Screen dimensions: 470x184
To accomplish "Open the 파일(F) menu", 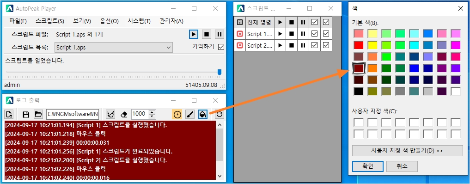I will pyautogui.click(x=18, y=21).
